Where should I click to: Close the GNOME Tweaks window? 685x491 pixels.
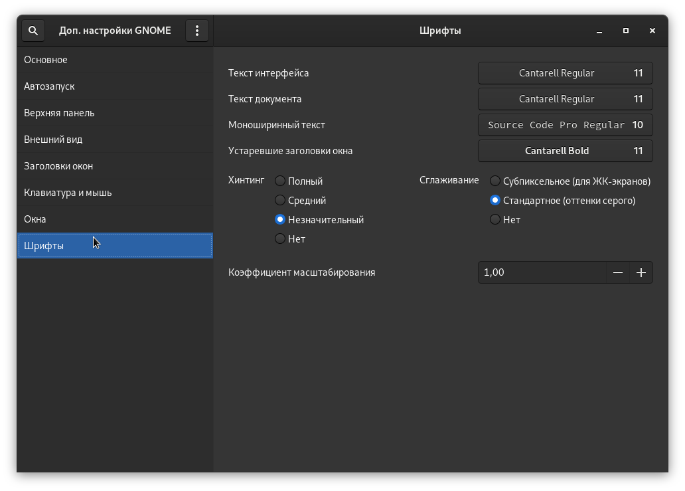pos(652,31)
